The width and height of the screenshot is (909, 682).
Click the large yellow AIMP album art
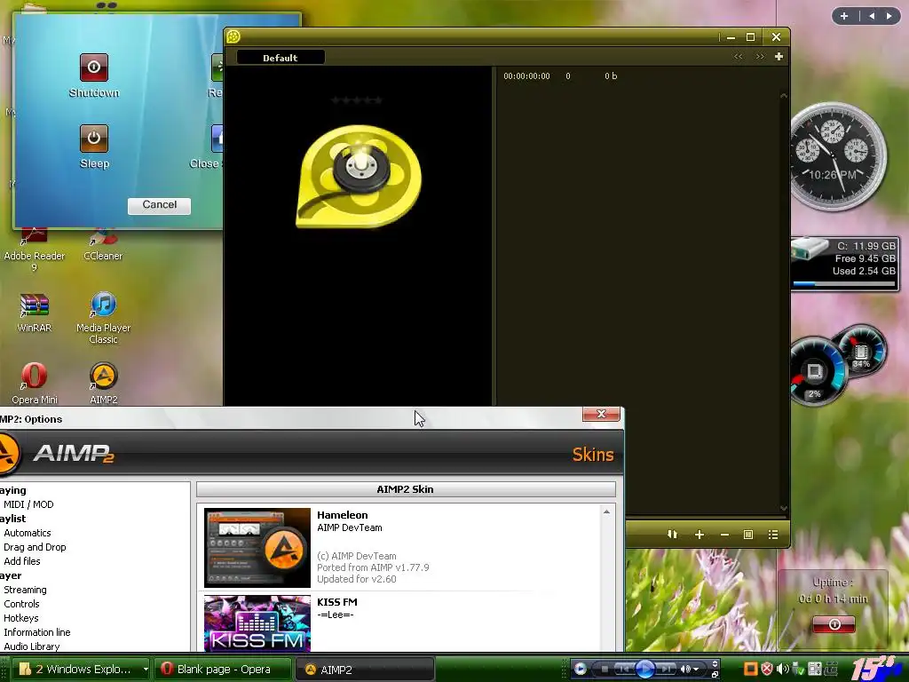click(359, 177)
